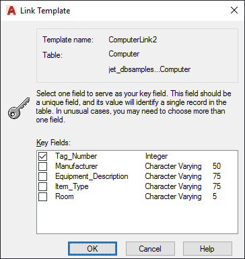245x259 pixels.
Task: Uncheck the Tag_Number key field checkbox
Action: coord(42,156)
